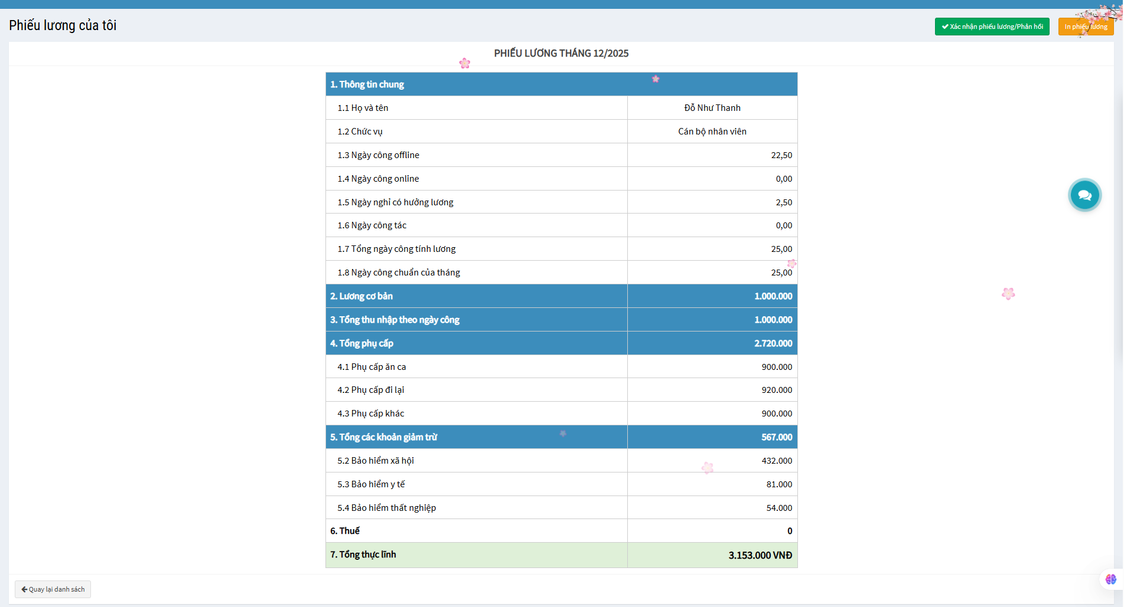Select the Cán bộ nhân viên cell
The height and width of the screenshot is (607, 1124).
tap(712, 132)
